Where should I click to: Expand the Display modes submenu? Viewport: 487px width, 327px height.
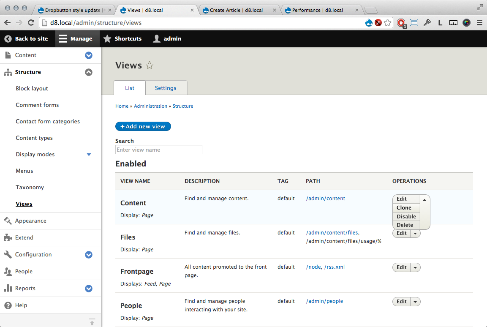(x=89, y=154)
